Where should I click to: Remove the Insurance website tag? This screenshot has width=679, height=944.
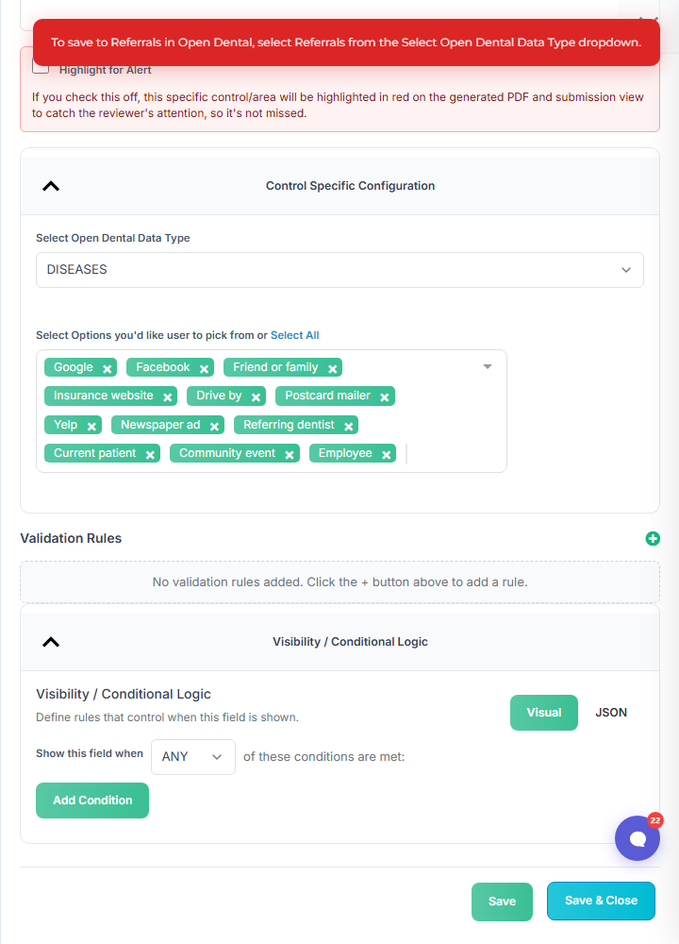click(x=168, y=396)
